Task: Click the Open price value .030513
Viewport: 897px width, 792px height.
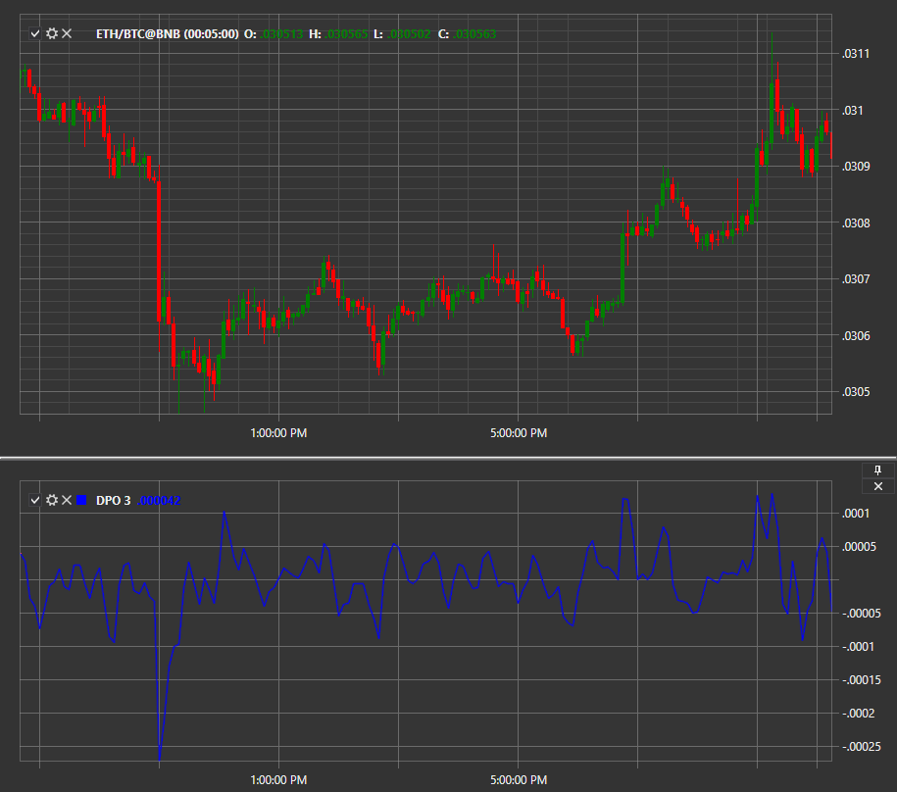Action: pos(281,33)
